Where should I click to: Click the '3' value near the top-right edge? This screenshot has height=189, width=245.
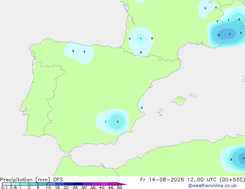coord(241,33)
